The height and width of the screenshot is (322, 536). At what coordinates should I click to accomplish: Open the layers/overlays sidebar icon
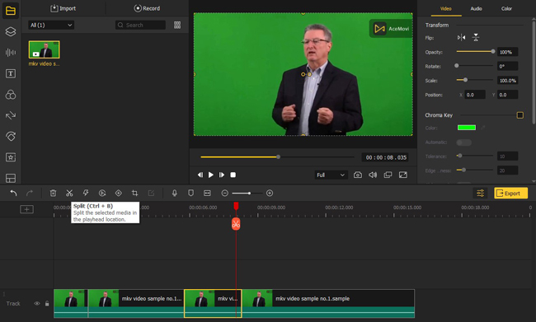pyautogui.click(x=11, y=31)
